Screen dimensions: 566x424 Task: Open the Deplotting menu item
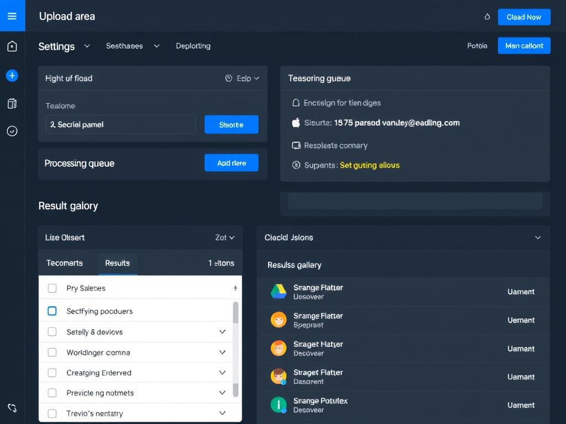point(193,46)
